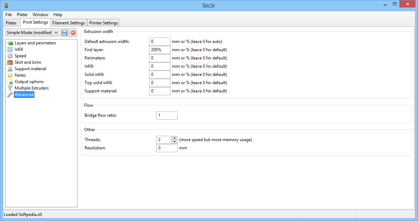Click the Support material building icon
This screenshot has height=221, width=418.
[10, 69]
